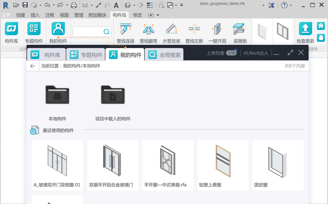Expand the sync/link dropdown next to save
Viewport: 328px width, 204px height.
pyautogui.click(x=40, y=5)
